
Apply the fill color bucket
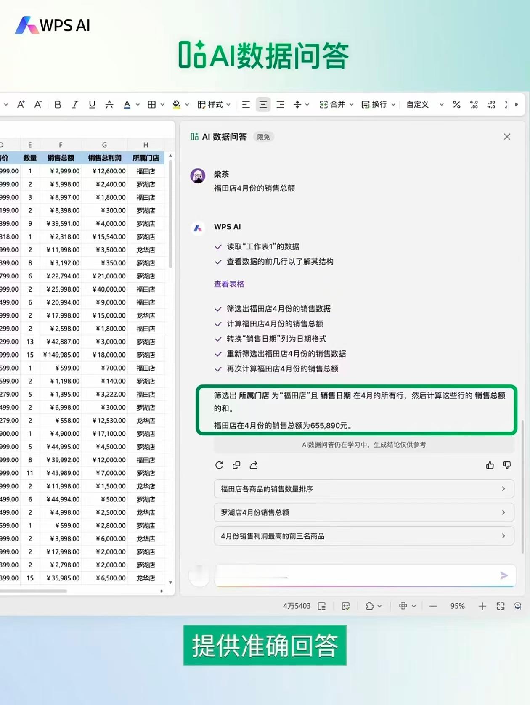(177, 104)
